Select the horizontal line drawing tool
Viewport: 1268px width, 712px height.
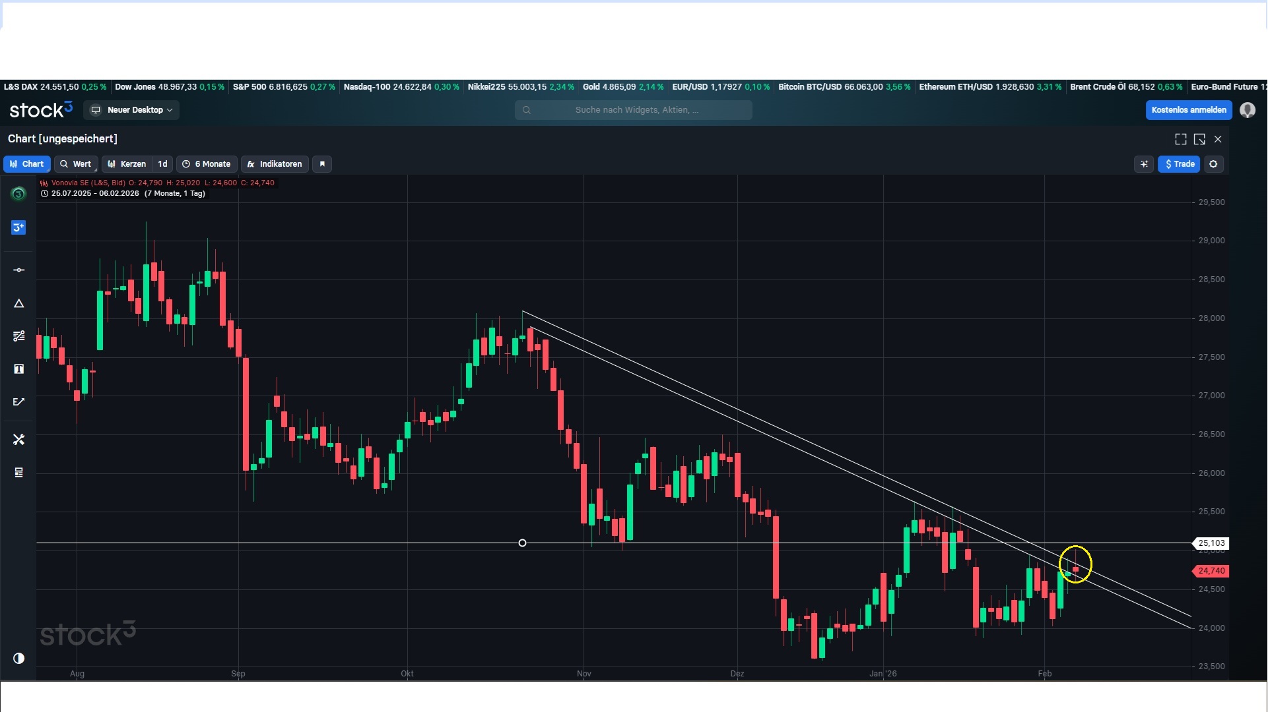[18, 270]
